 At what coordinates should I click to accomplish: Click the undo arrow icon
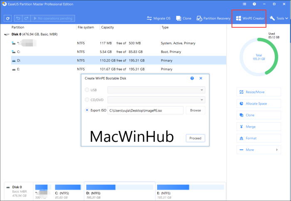tap(18, 18)
